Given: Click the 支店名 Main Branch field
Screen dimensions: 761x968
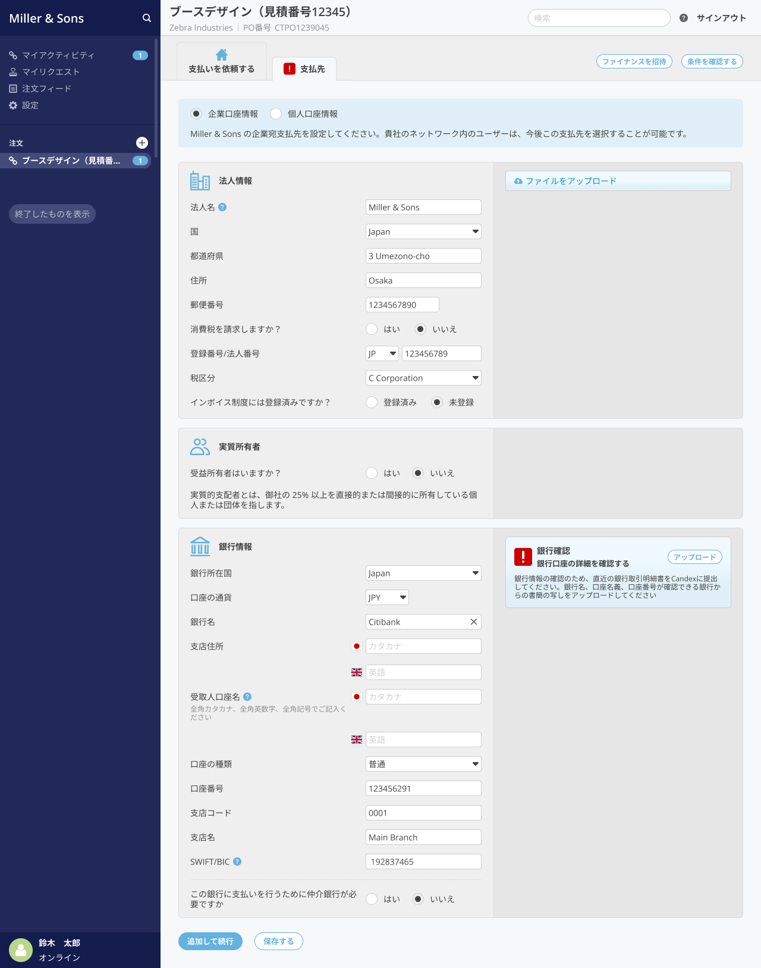Looking at the screenshot, I should point(423,837).
